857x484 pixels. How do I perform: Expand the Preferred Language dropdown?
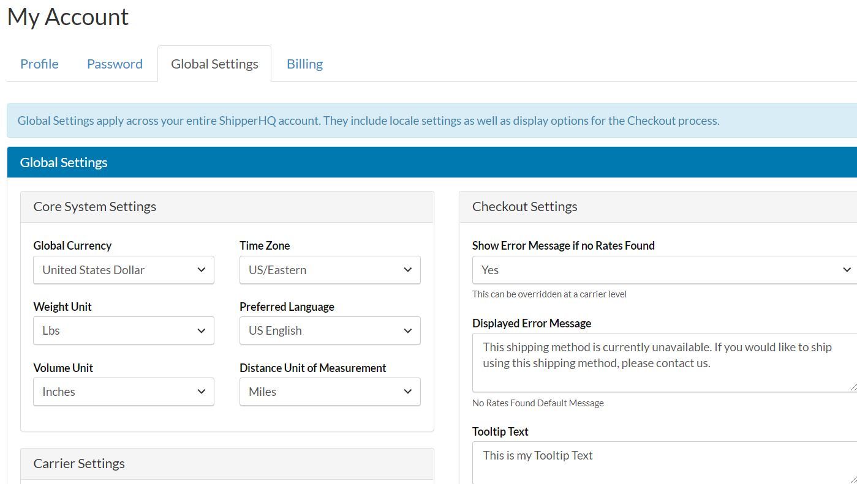pos(330,330)
